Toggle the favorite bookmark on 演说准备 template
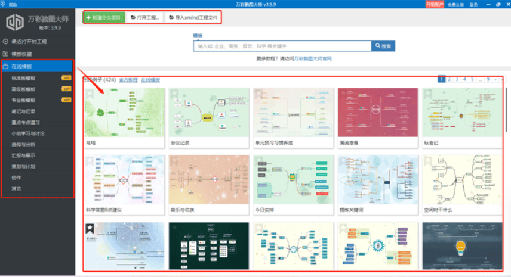Viewport: 511px width, 277px height. 343,93
